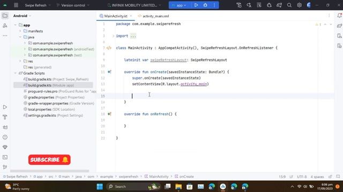343x192 pixels.
Task: Open File Explorer from the taskbar
Action: (178, 187)
